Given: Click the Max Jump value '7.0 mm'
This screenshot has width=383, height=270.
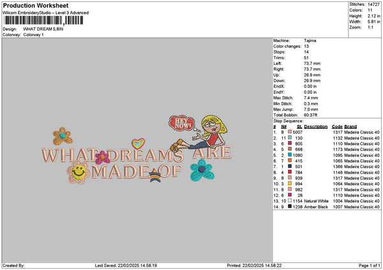Looking at the screenshot, I should click(x=311, y=110).
